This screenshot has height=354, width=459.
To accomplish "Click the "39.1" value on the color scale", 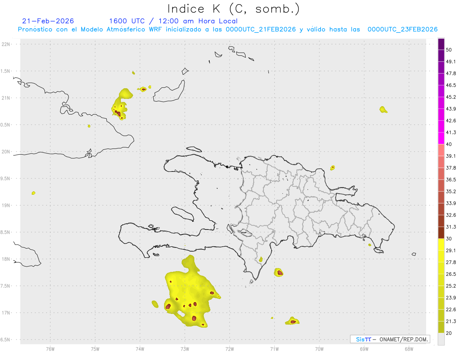I will (451, 156).
